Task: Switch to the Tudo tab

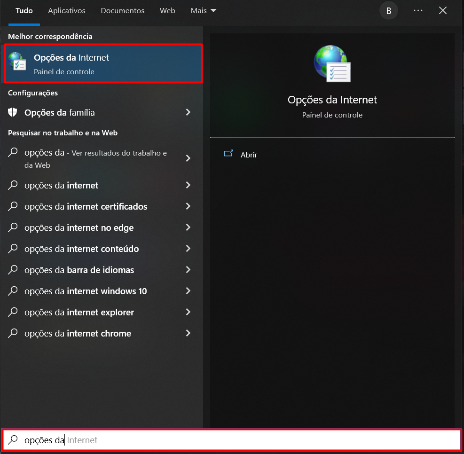Action: tap(24, 11)
